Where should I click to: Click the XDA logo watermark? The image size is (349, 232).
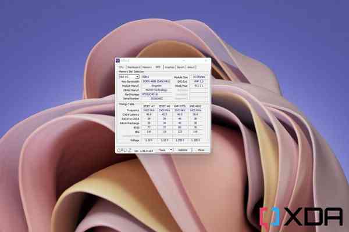301,216
